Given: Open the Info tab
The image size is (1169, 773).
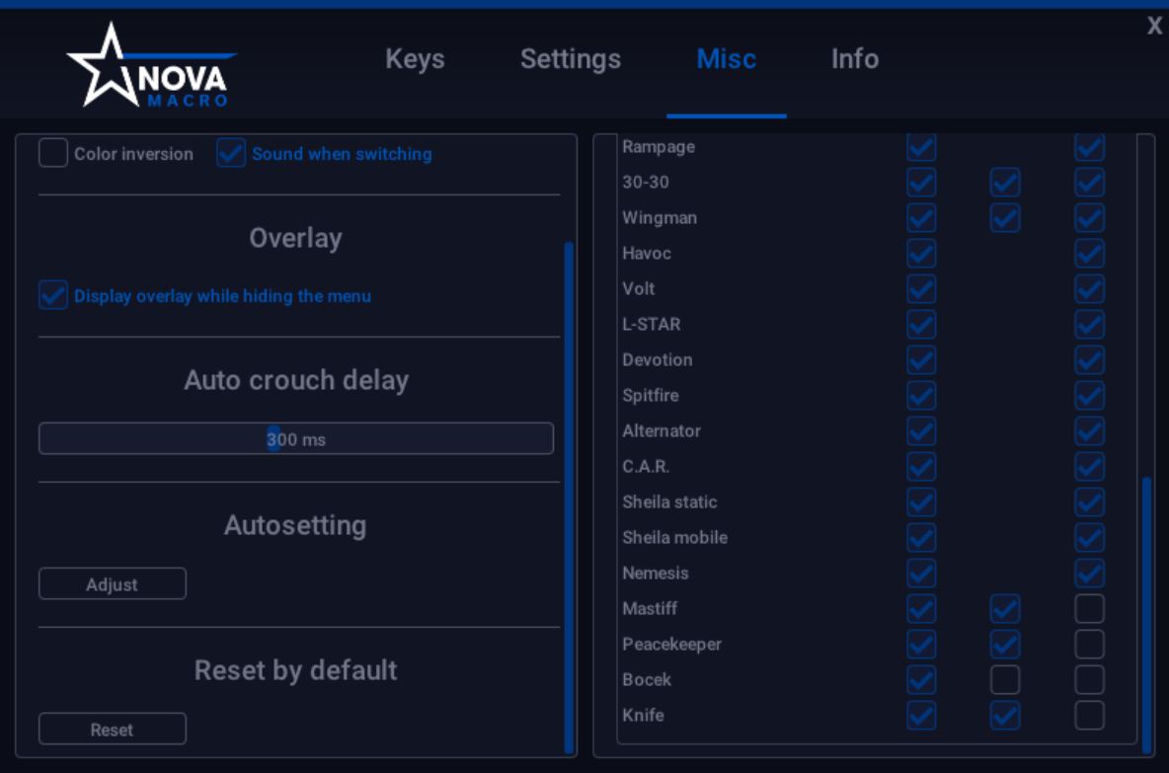Looking at the screenshot, I should (855, 59).
